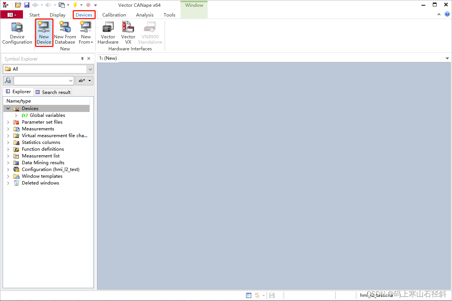Select the Statistics columns item
The width and height of the screenshot is (452, 301).
click(x=41, y=142)
